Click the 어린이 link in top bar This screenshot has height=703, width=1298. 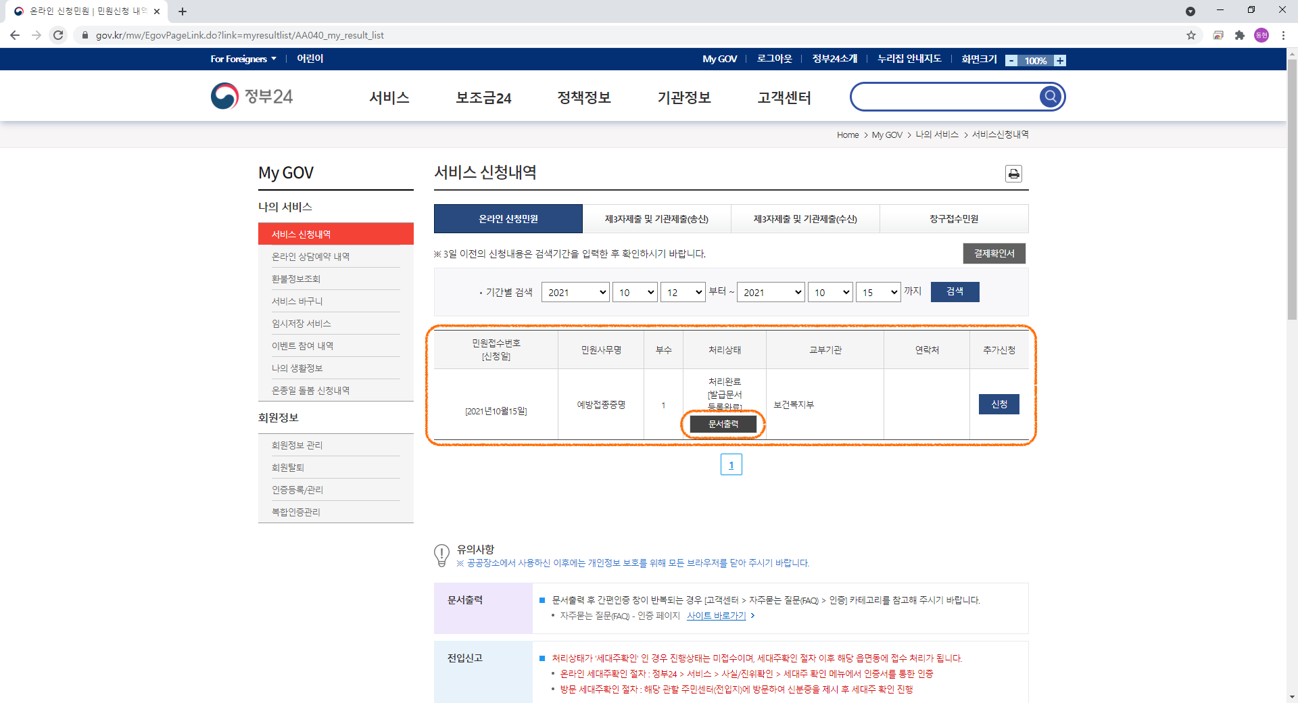coord(310,59)
